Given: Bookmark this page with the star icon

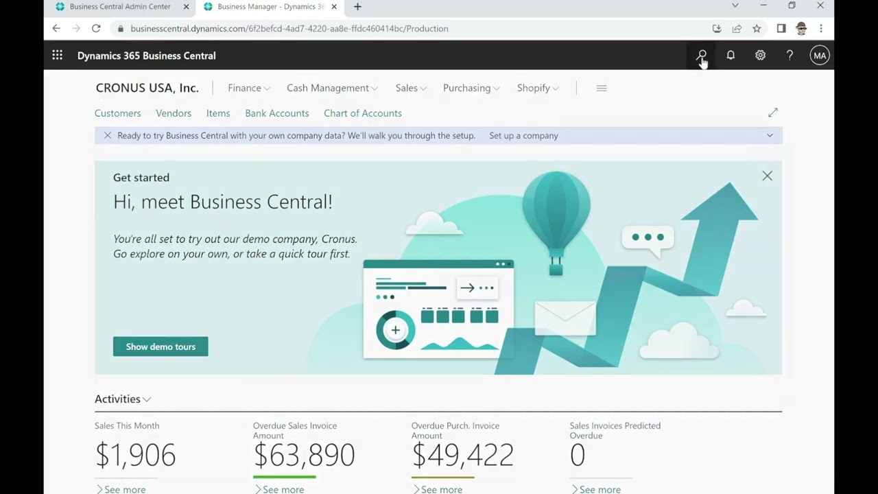Looking at the screenshot, I should point(757,28).
